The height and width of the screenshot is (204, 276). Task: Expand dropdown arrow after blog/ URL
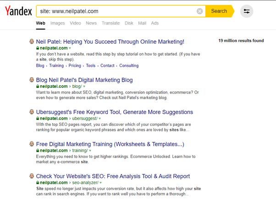coord(84,86)
